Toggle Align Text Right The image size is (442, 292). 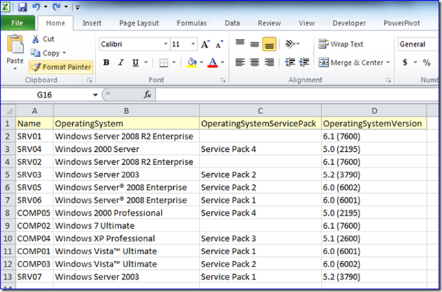269,63
